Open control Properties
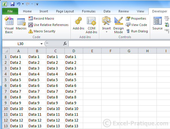The height and width of the screenshot is (129, 170). click(x=136, y=18)
